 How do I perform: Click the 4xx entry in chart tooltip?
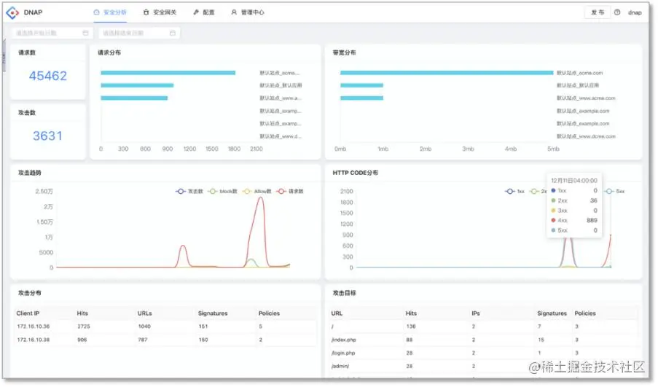click(573, 221)
